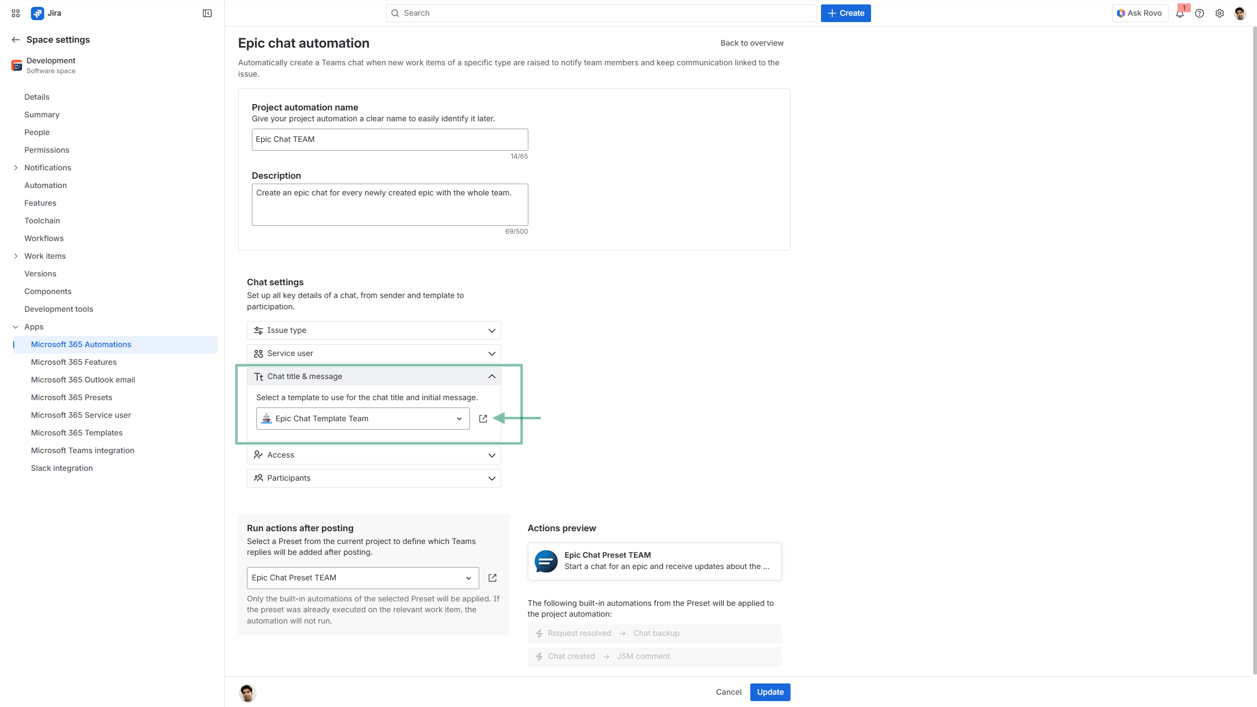
Task: Collapse the Apps sidebar group
Action: (16, 327)
